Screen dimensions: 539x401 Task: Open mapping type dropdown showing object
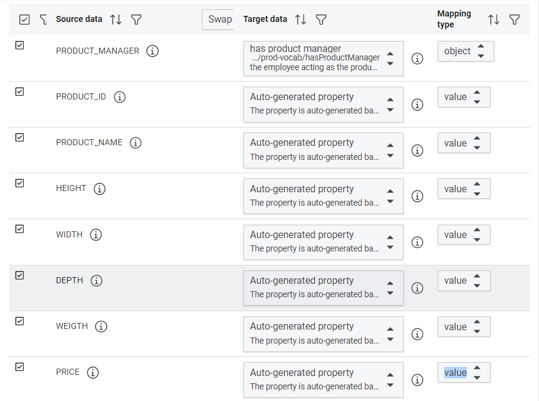click(x=465, y=51)
